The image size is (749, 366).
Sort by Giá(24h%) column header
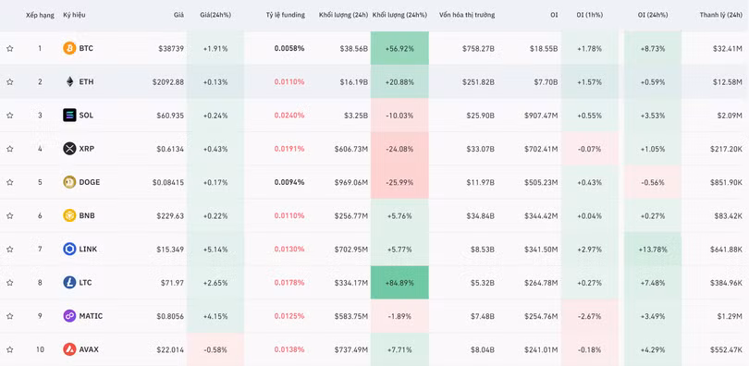215,15
